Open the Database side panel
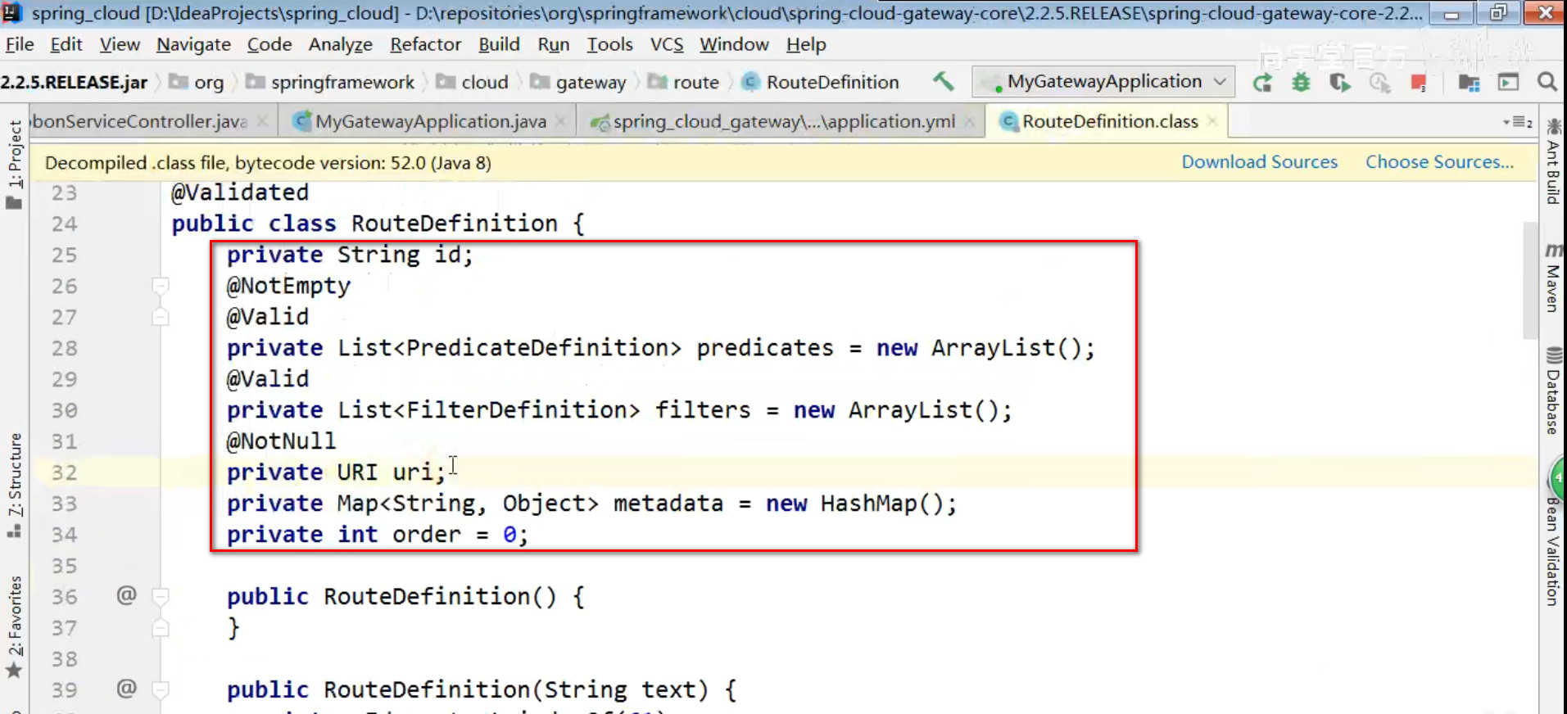The height and width of the screenshot is (714, 1567). tap(1553, 390)
